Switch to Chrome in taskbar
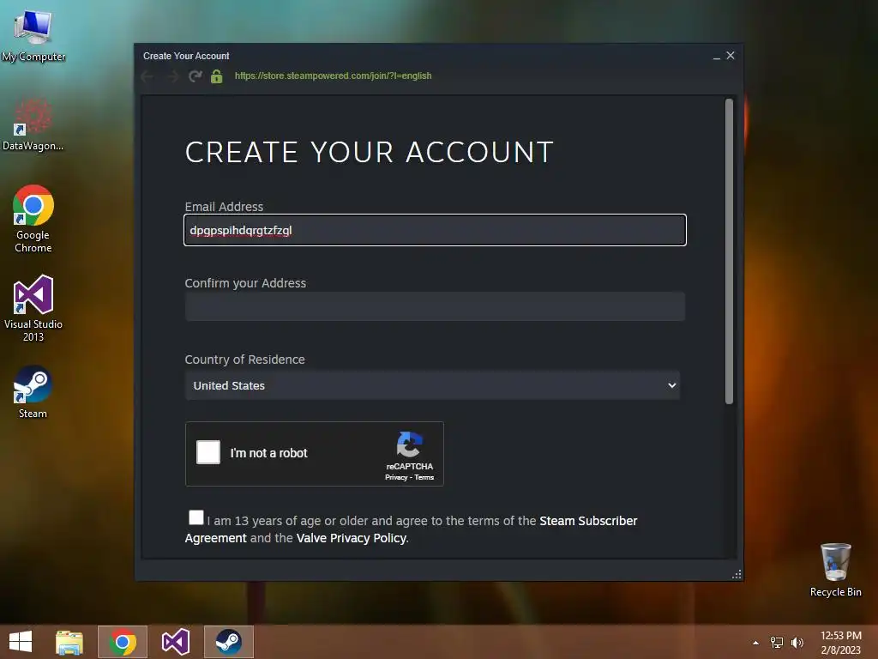 pyautogui.click(x=123, y=642)
